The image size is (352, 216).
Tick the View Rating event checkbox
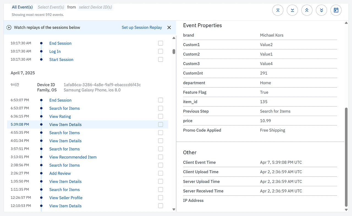tap(161, 116)
